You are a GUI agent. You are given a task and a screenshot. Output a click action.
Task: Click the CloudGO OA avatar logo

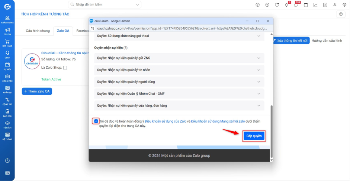pyautogui.click(x=32, y=61)
